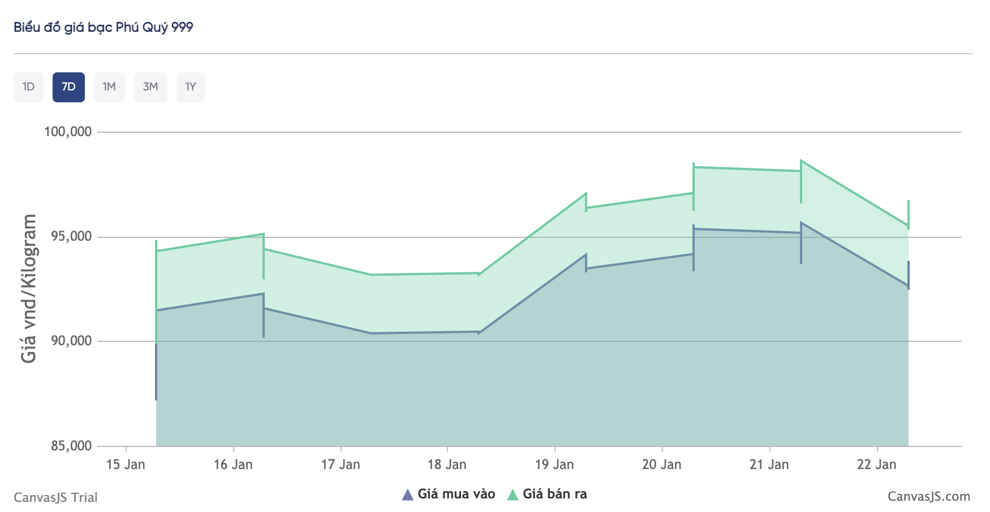Switch to the 1D time range

pos(28,87)
